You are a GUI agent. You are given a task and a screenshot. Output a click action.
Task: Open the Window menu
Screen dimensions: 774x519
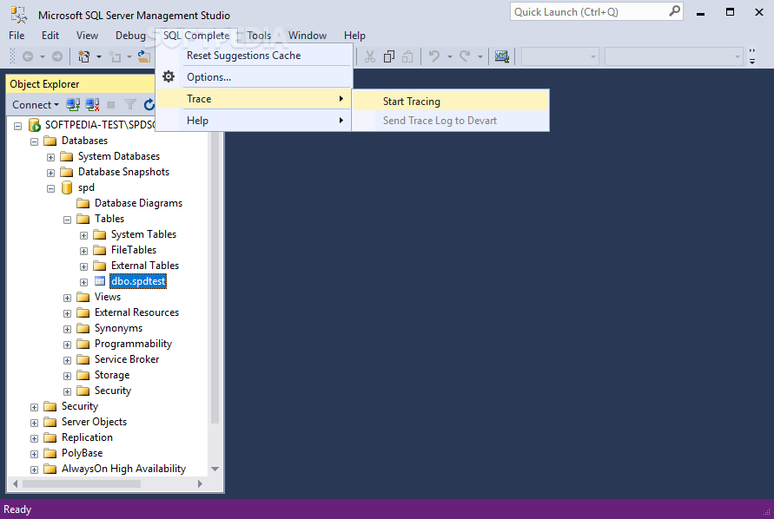(x=308, y=36)
